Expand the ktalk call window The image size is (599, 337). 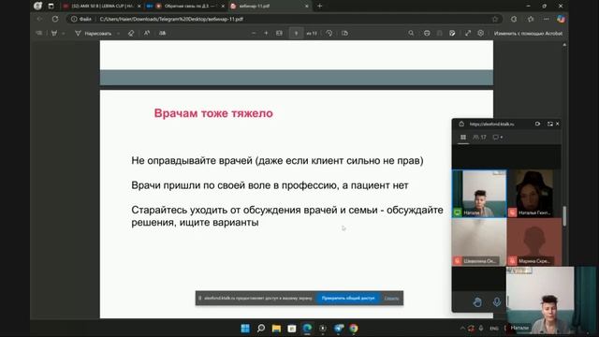pyautogui.click(x=550, y=124)
